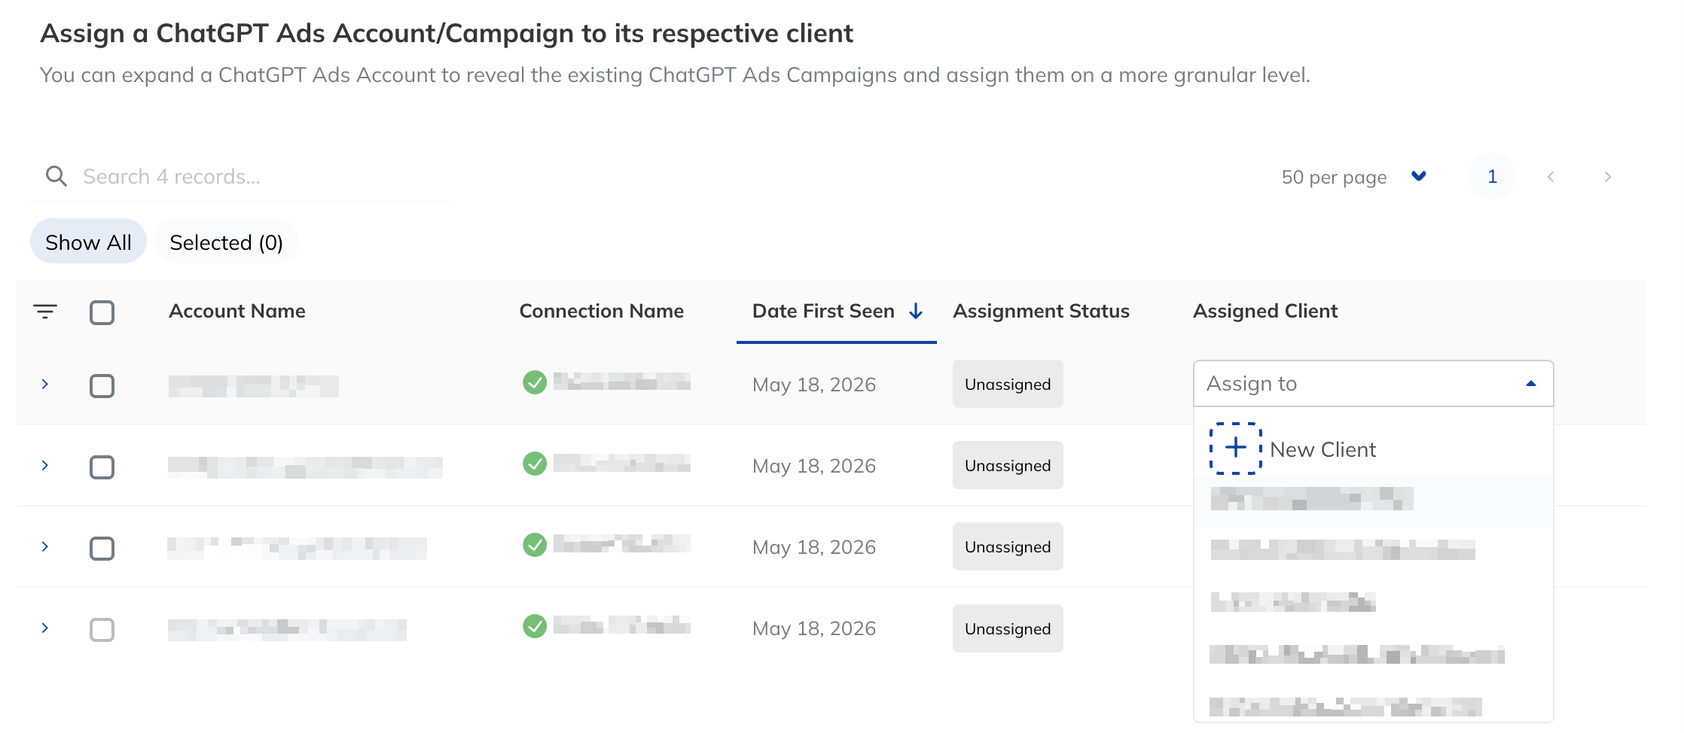
Task: Click the magnifier search icon
Action: (x=56, y=176)
